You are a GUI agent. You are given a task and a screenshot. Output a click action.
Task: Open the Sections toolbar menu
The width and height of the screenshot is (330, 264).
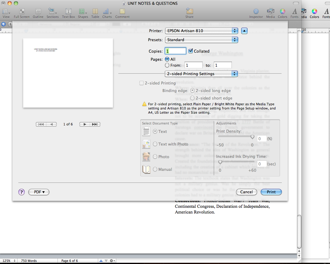point(52,14)
